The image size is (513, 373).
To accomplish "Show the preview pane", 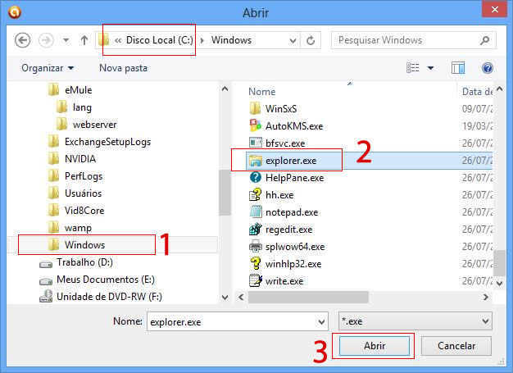I will coord(458,68).
